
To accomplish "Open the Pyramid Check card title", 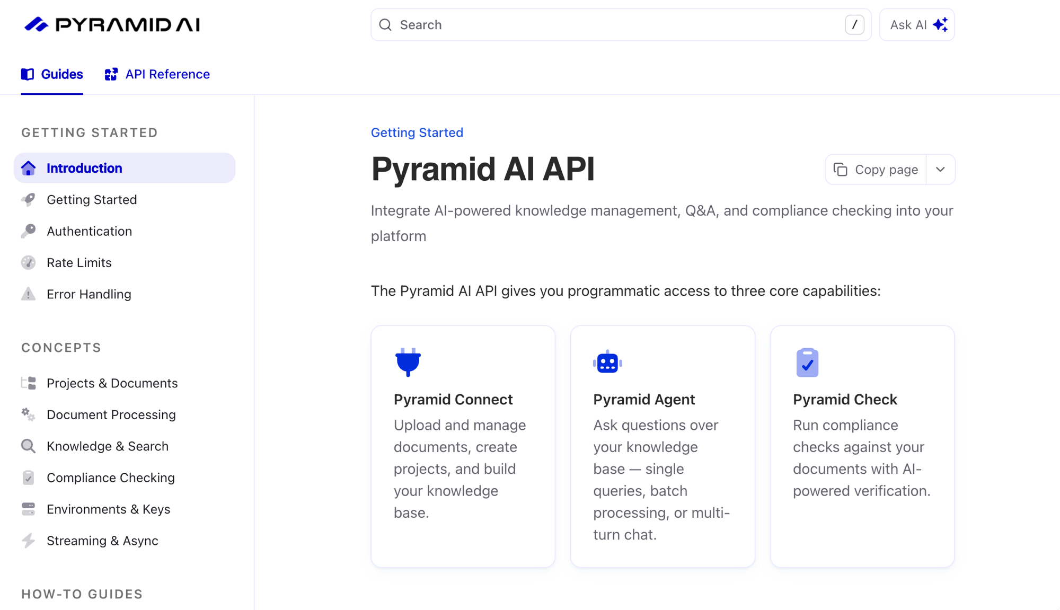I will [845, 400].
